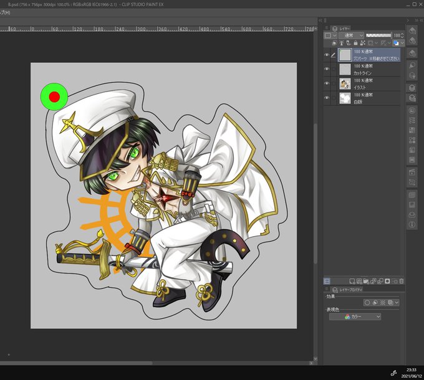The width and height of the screenshot is (424, 380).
Task: Click Merge with Layer Below icon
Action: pyautogui.click(x=380, y=281)
